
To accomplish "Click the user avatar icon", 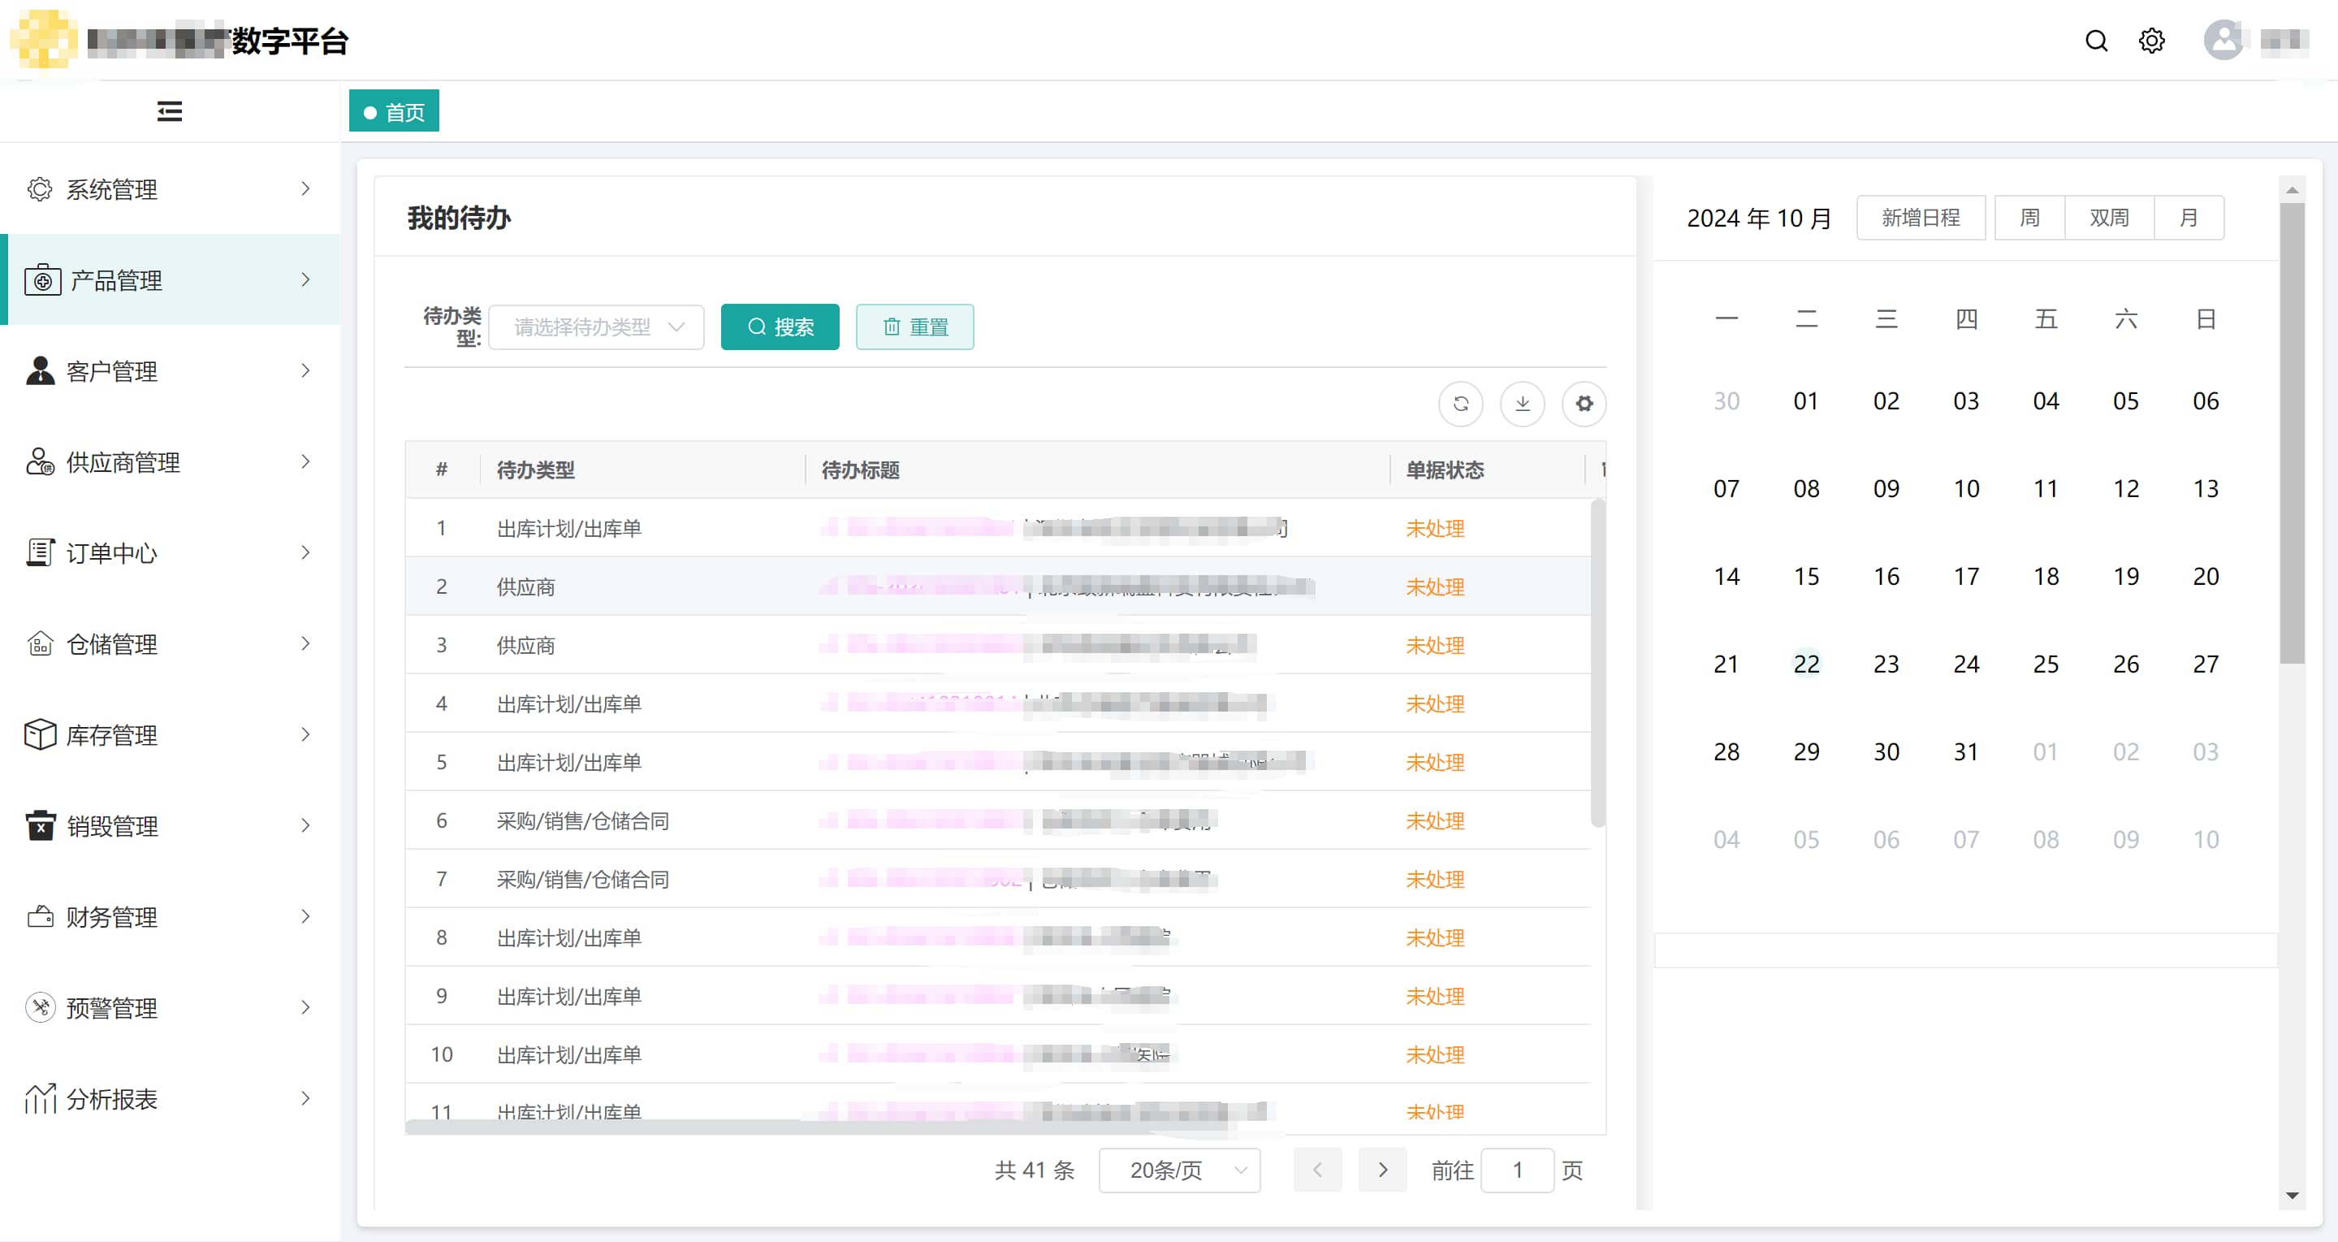I will pos(2223,40).
